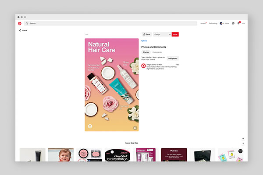The height and width of the screenshot is (175, 263).
Task: Open the pin options ellipsis above image
Action: [87, 34]
